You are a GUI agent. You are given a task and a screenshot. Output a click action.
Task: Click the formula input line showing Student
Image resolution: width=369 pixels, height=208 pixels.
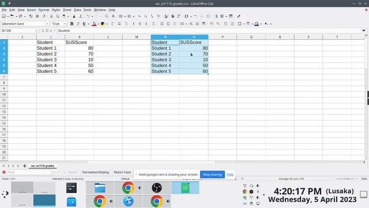(x=209, y=31)
